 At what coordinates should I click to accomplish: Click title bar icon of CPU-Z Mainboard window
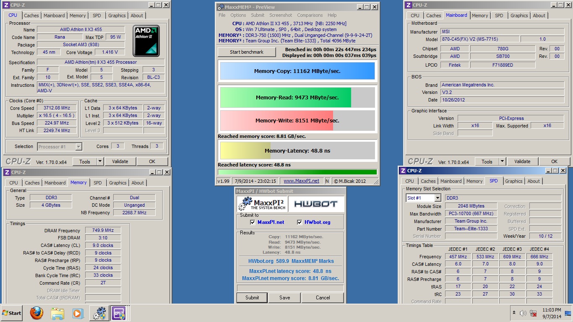click(x=408, y=5)
